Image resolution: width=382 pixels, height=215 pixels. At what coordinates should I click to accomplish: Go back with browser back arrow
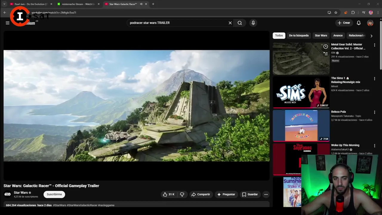coord(5,13)
